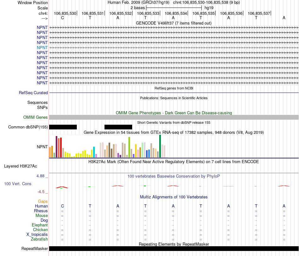The image size is (299, 256).
Task: Click the RepeatMasker track label
Action: point(35,248)
